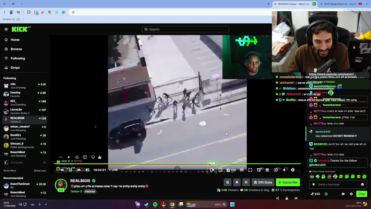This screenshot has height=209, width=371.
Task: Open Spotify from the taskbar
Action: 155,204
